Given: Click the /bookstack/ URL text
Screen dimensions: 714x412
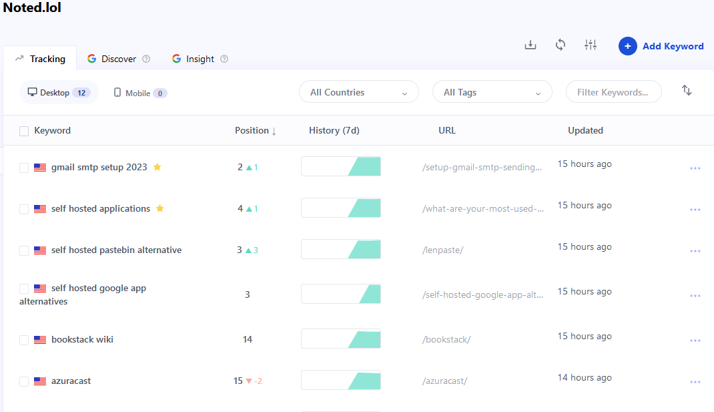Looking at the screenshot, I should tap(446, 339).
